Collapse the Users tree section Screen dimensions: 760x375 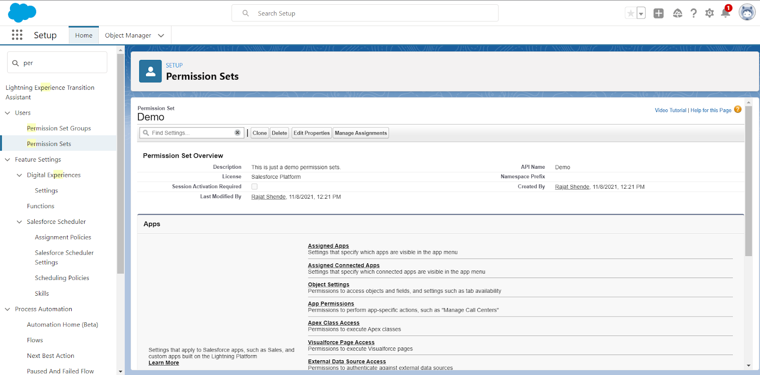tap(8, 113)
